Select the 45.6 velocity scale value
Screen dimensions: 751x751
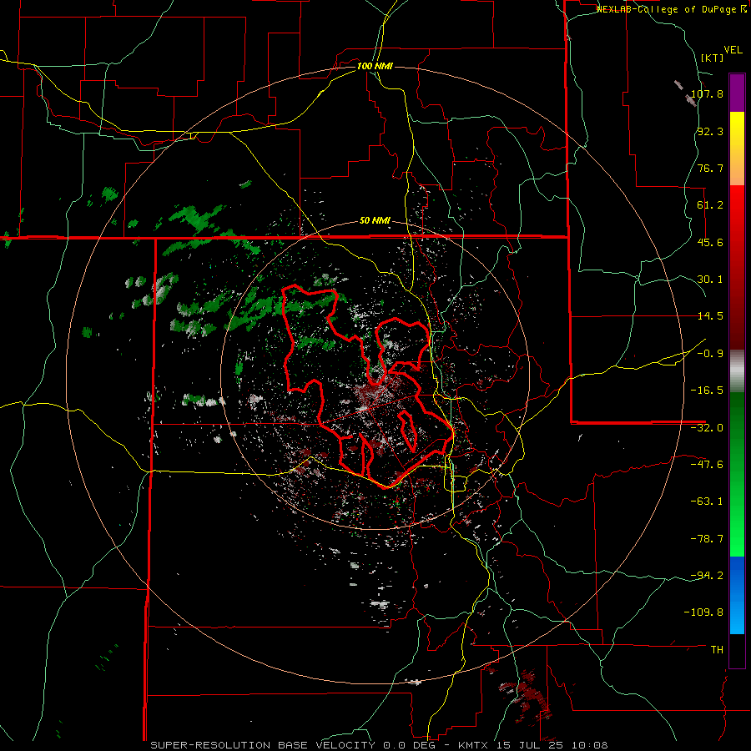[710, 242]
